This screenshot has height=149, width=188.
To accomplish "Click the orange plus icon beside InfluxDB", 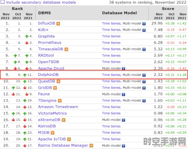I will point(58,24).
